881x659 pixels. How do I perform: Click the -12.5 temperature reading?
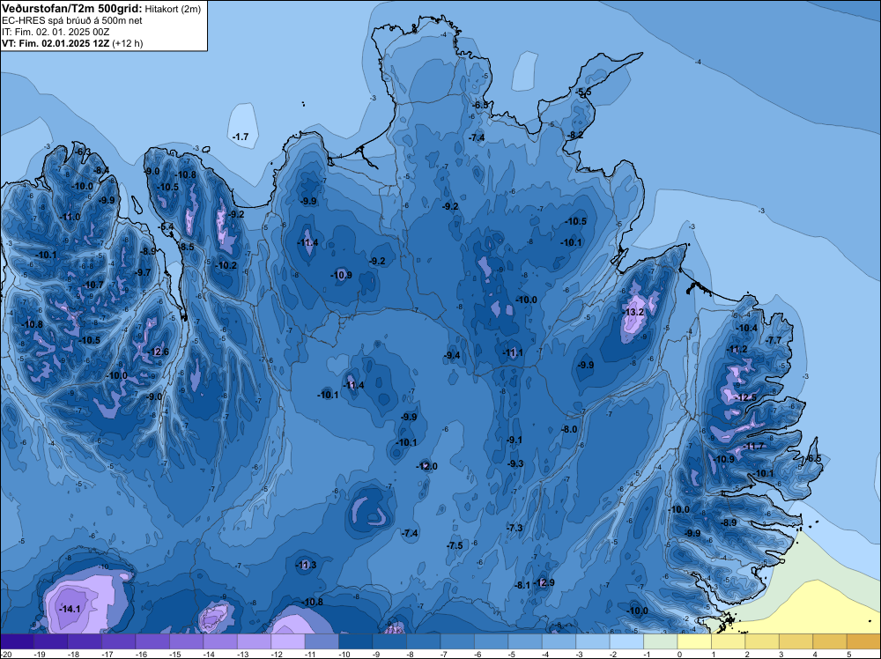pyautogui.click(x=746, y=397)
